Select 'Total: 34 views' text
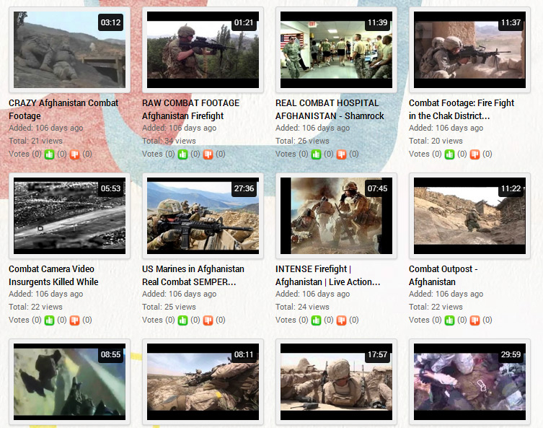The image size is (543, 428). [x=169, y=141]
